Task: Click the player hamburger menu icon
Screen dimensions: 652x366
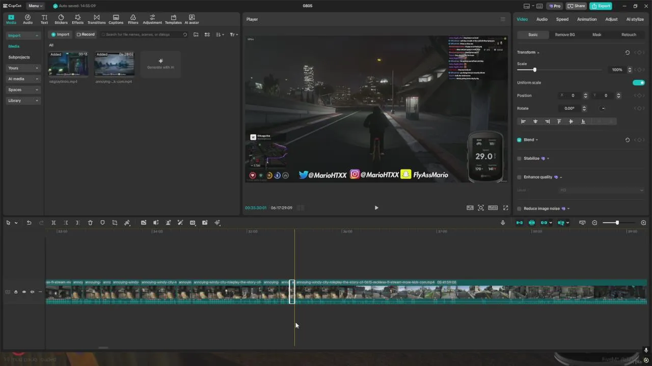Action: coord(503,19)
